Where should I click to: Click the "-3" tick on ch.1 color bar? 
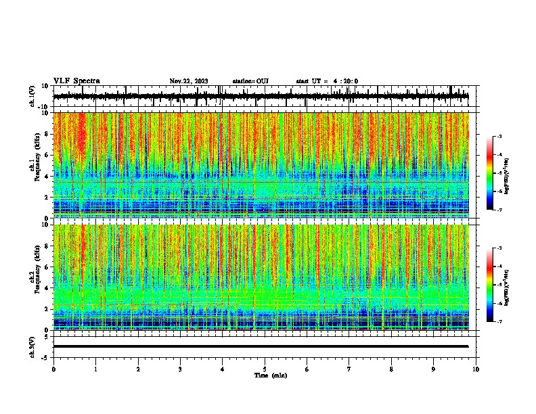[499, 136]
